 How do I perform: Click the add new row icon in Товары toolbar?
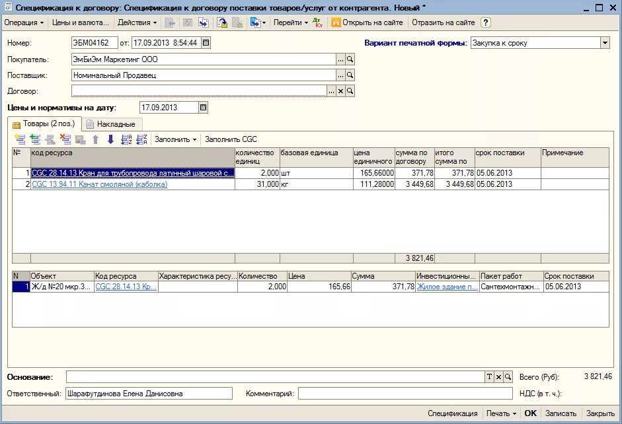(x=20, y=139)
